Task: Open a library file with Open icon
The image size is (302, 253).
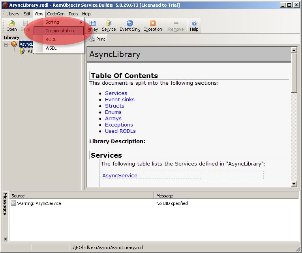Action: click(x=11, y=26)
